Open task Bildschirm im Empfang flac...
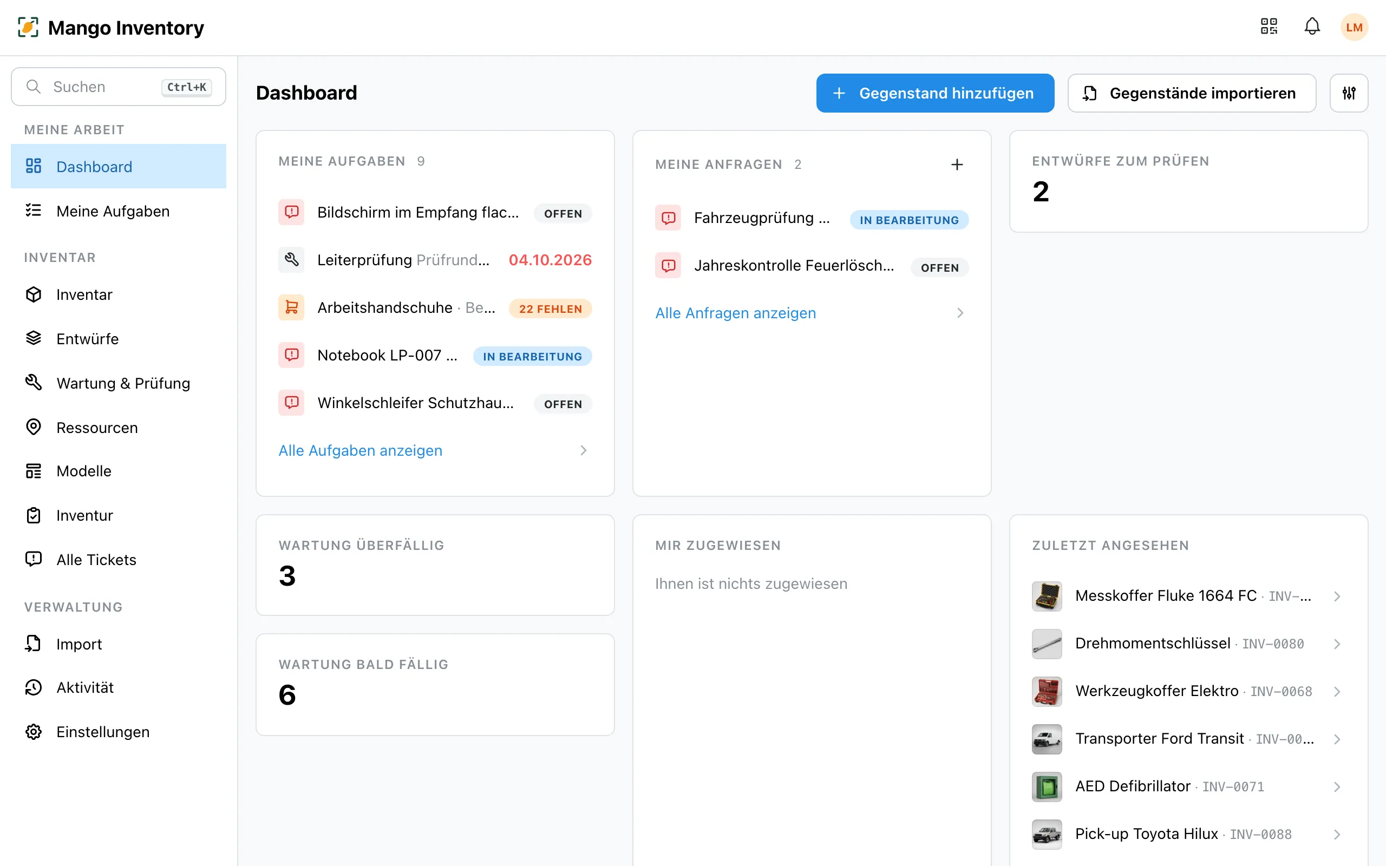 (435, 213)
